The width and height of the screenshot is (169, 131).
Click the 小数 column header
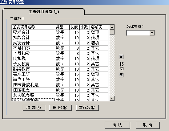pos(85,27)
